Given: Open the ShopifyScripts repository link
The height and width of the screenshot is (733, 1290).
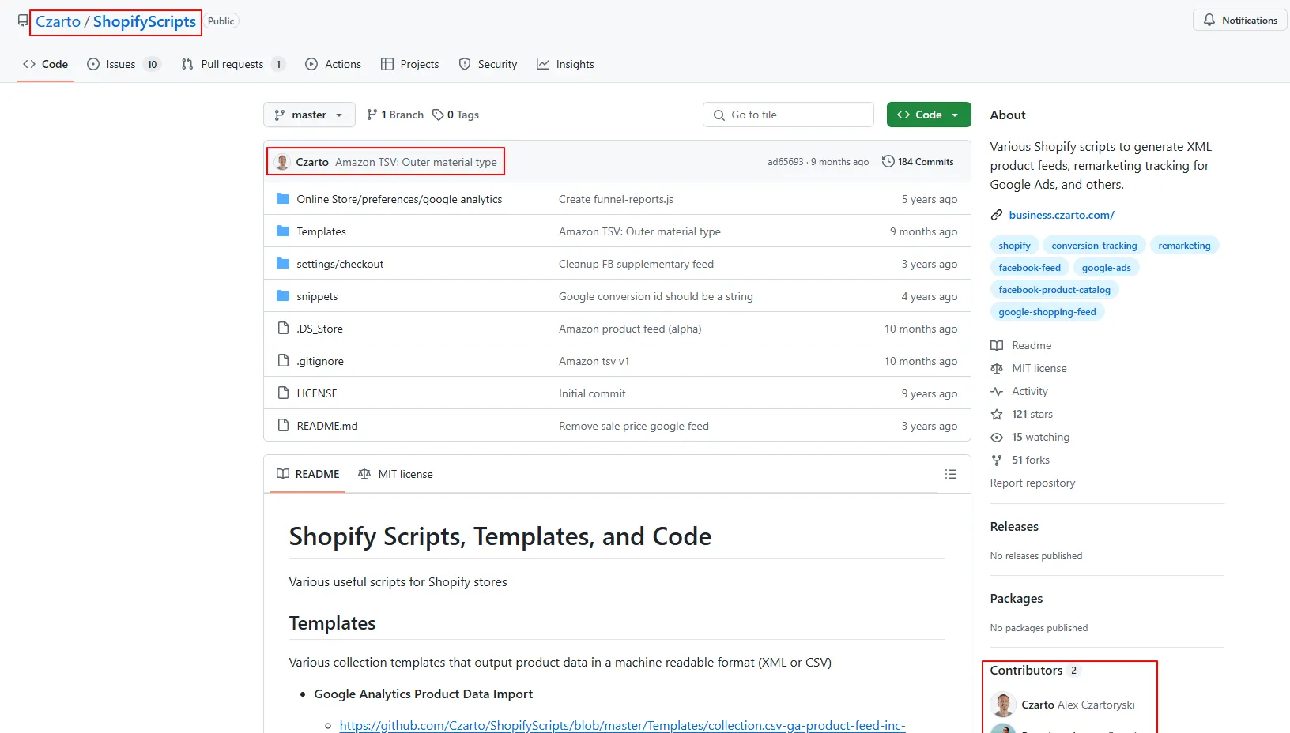Looking at the screenshot, I should click(x=145, y=21).
